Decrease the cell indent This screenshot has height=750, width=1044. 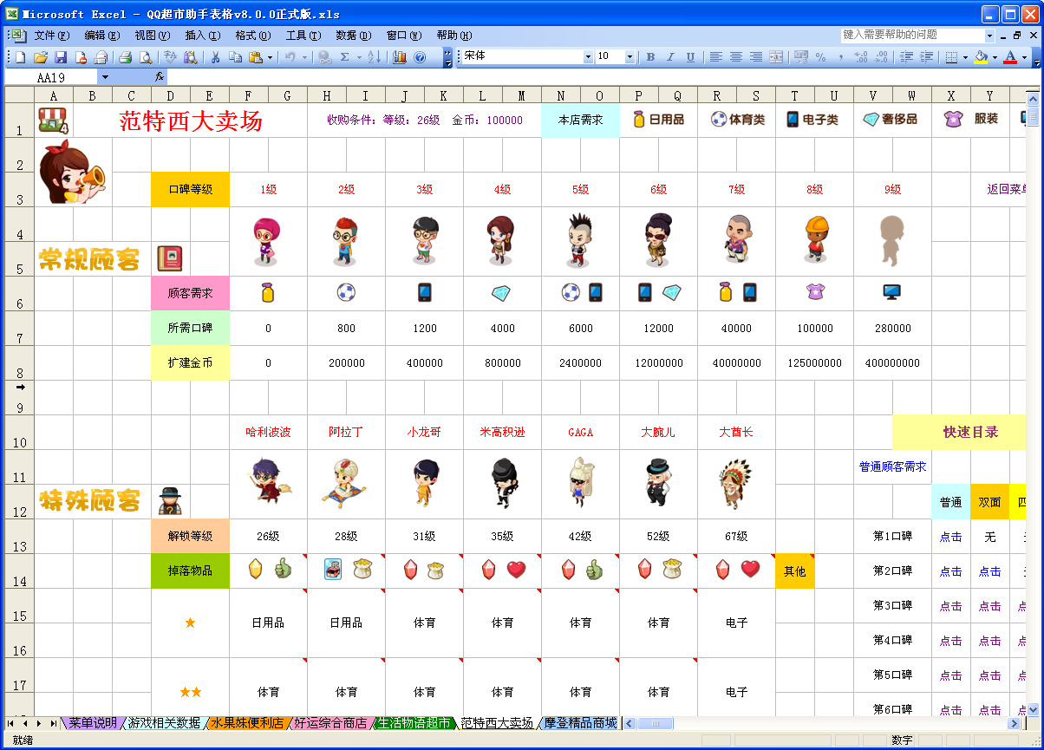(x=906, y=57)
